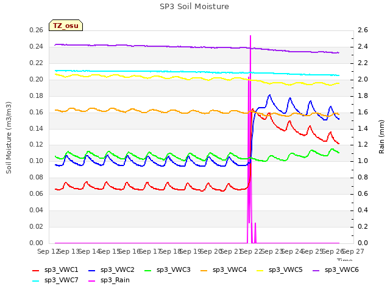
Task: Click the tall magenta rain spike peak
Action: 250,36
